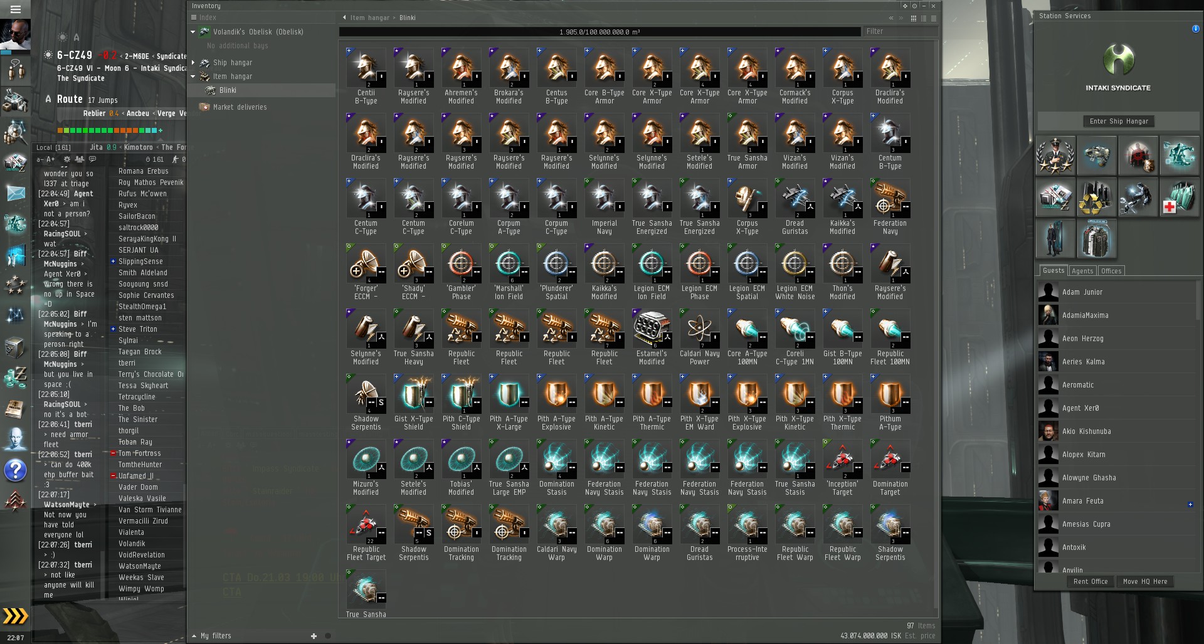
Task: Open the Index menu icon
Action: coord(195,18)
